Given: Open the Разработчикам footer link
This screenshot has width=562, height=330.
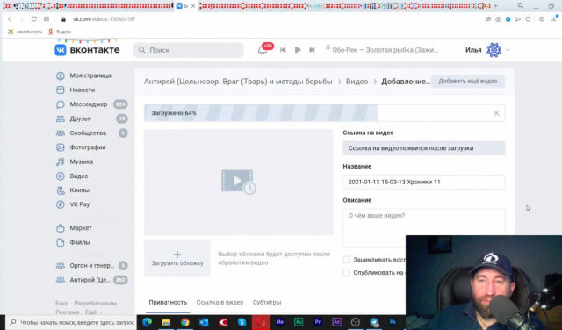Looking at the screenshot, I should pos(95,303).
